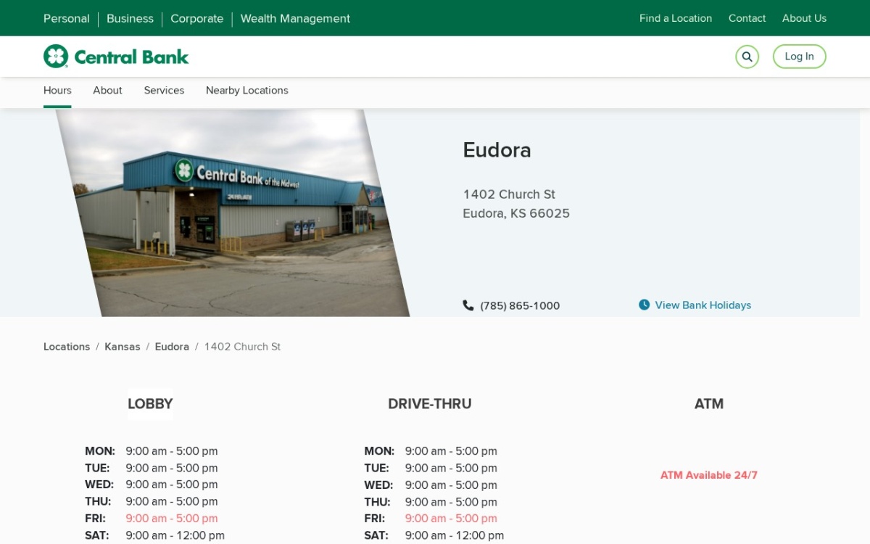This screenshot has height=544, width=870.
Task: Open the View Bank Holidays link
Action: click(x=703, y=305)
